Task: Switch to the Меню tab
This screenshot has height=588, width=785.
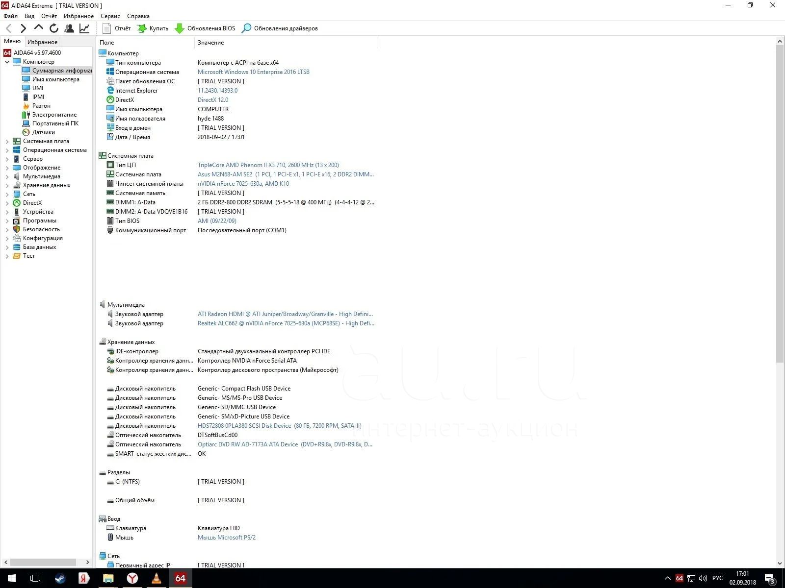Action: [12, 41]
